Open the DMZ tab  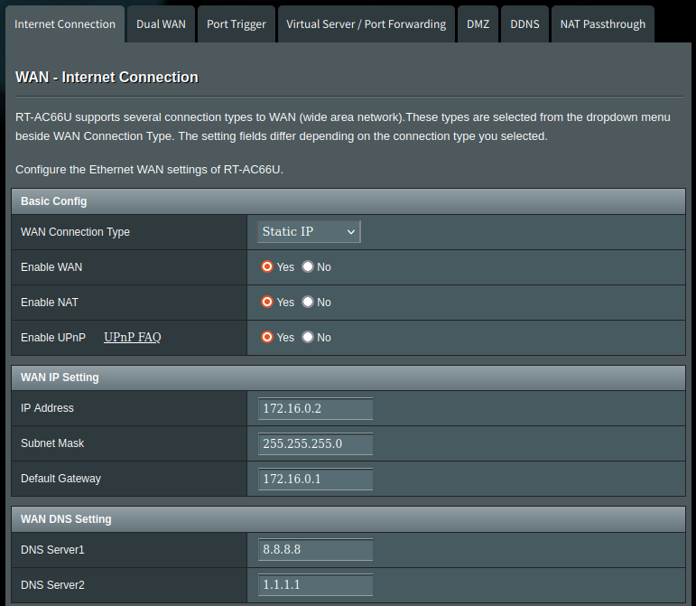click(478, 24)
